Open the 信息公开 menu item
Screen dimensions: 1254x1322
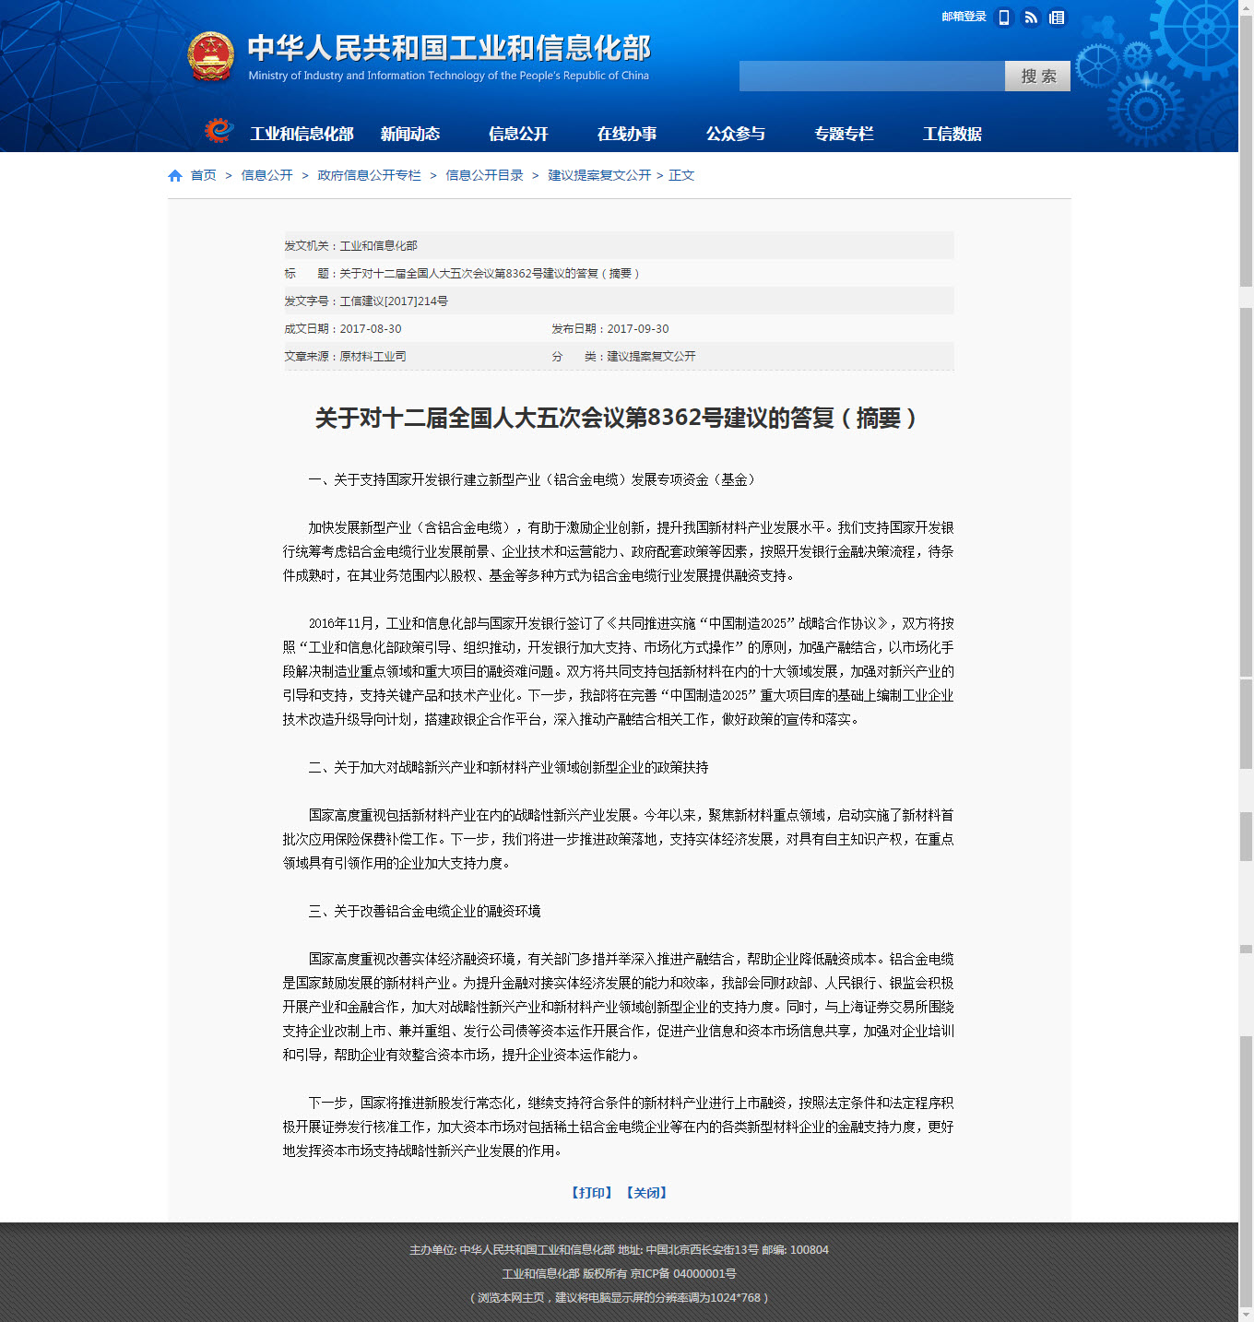pyautogui.click(x=518, y=134)
